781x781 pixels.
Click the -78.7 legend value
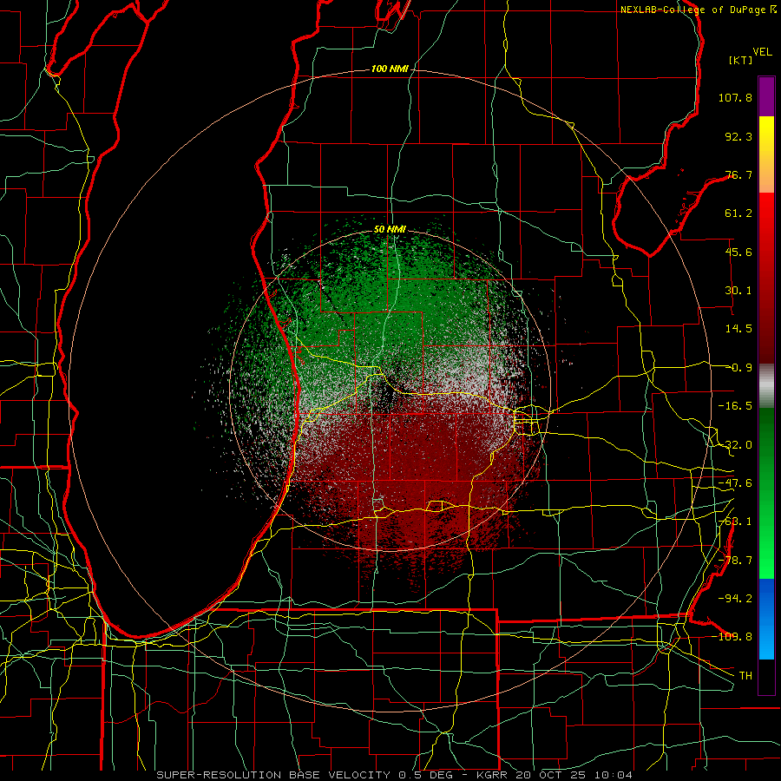point(735,561)
